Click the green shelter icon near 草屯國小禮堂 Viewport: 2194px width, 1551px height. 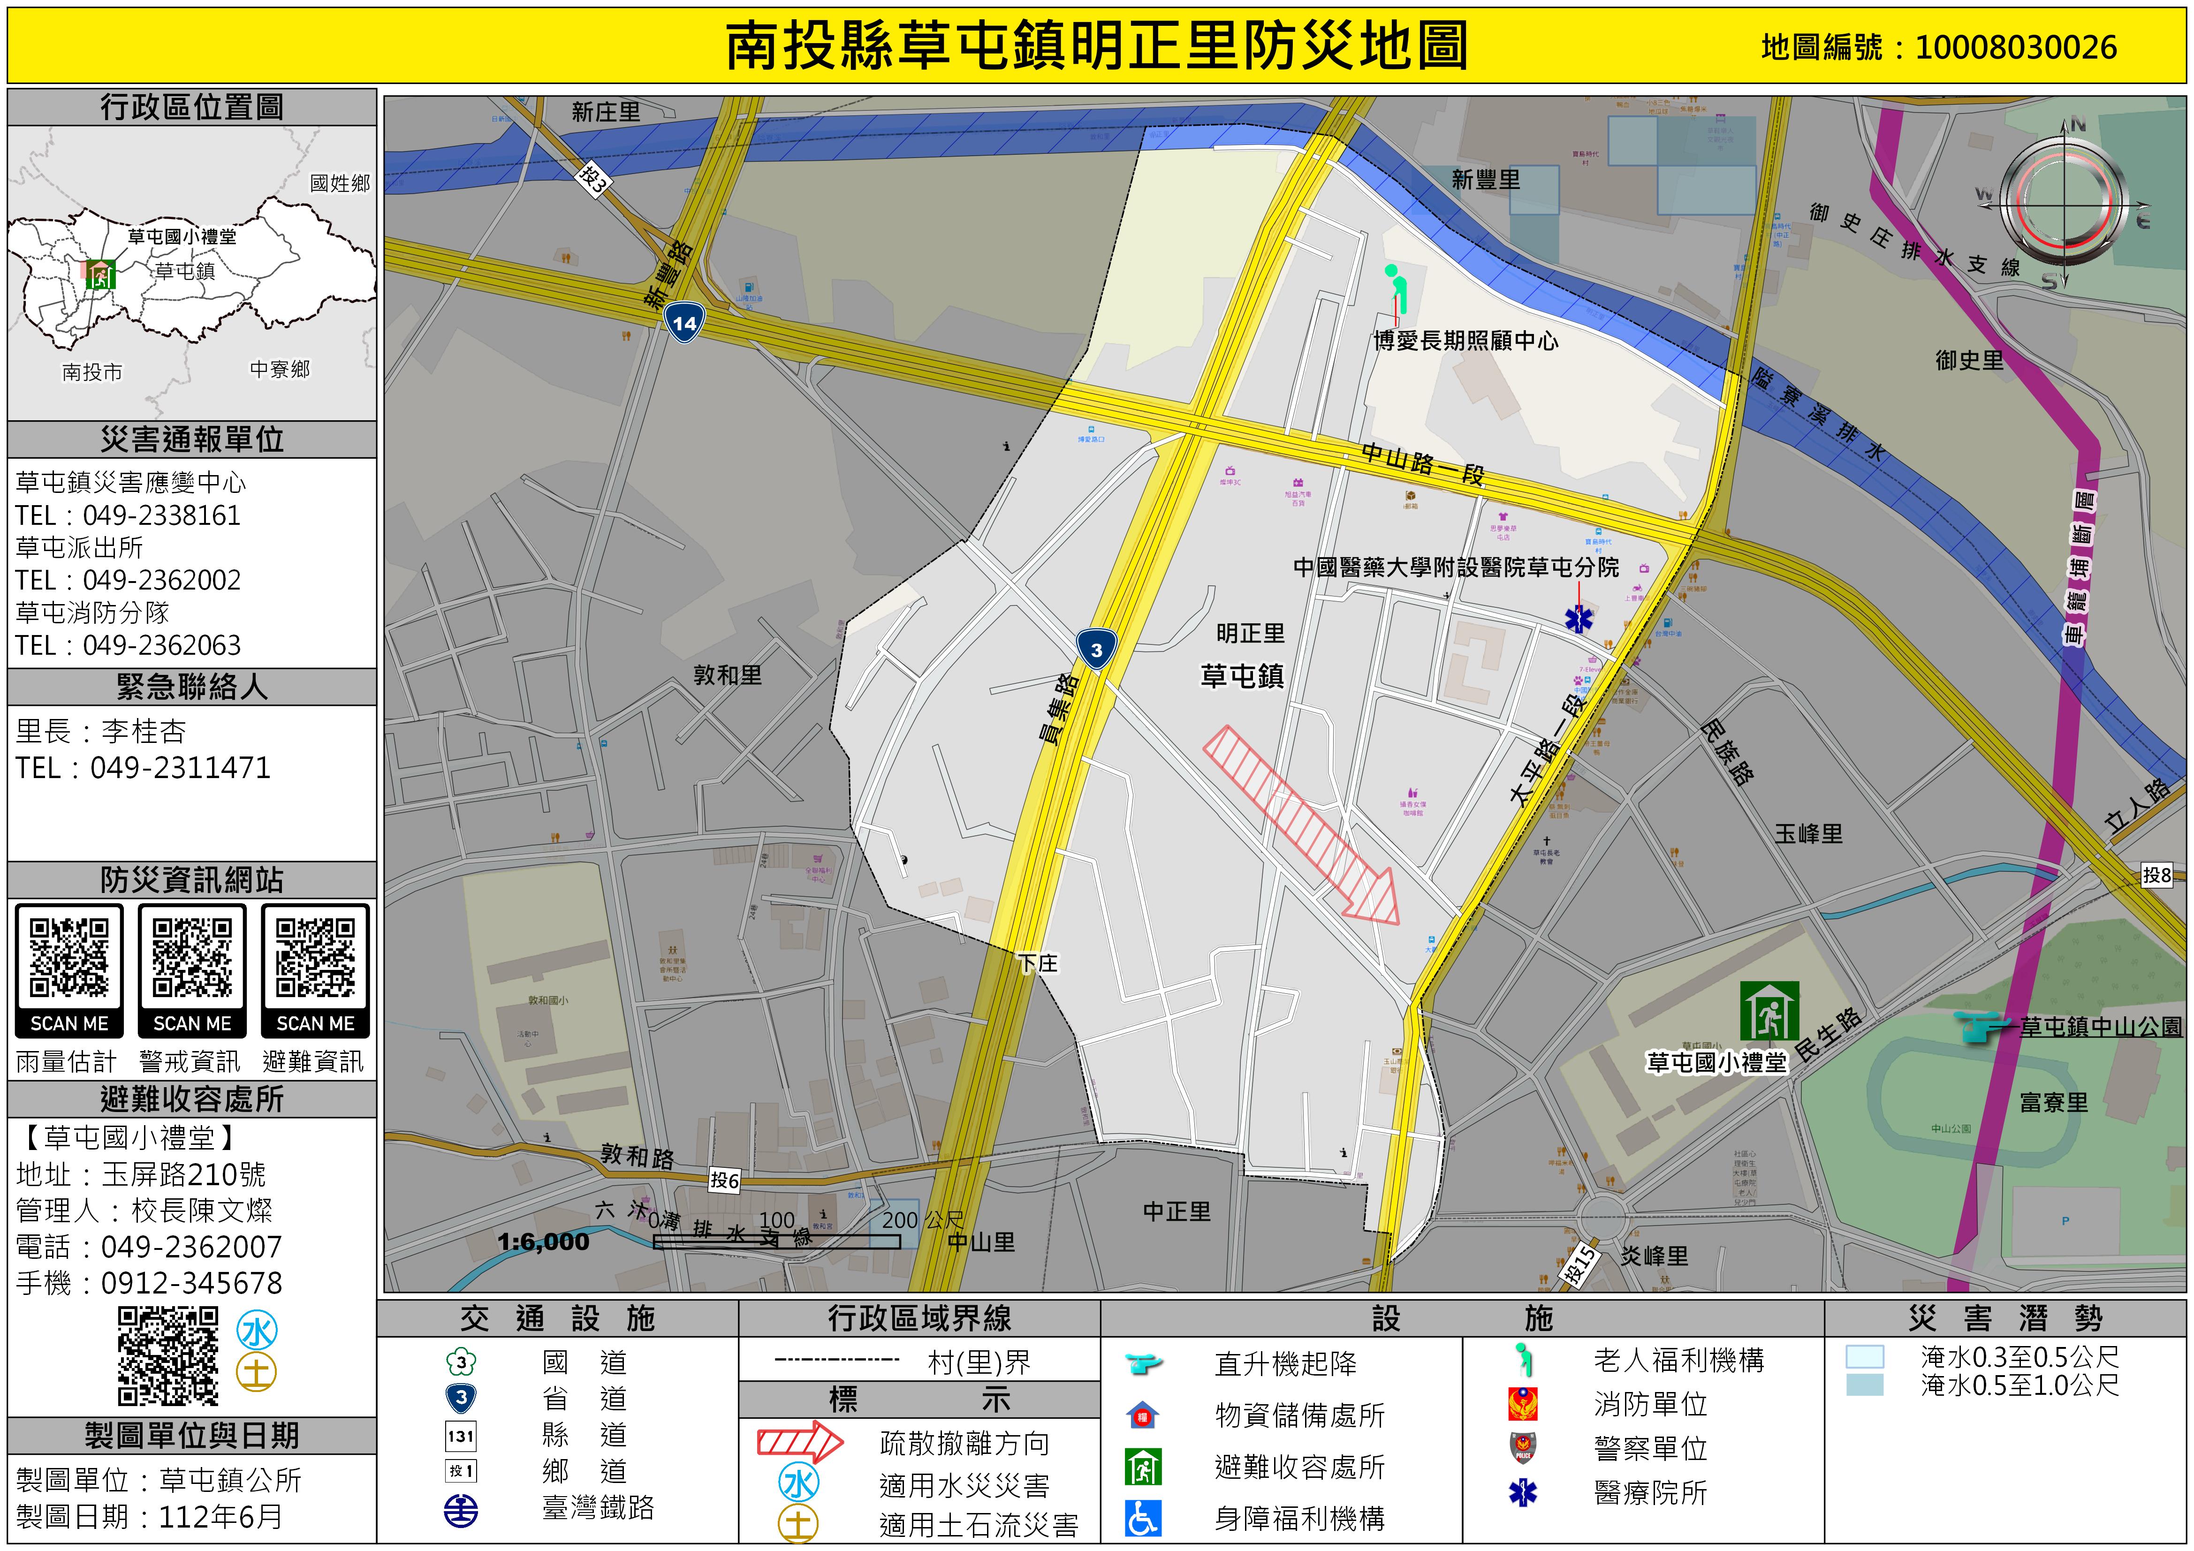[x=1769, y=1011]
